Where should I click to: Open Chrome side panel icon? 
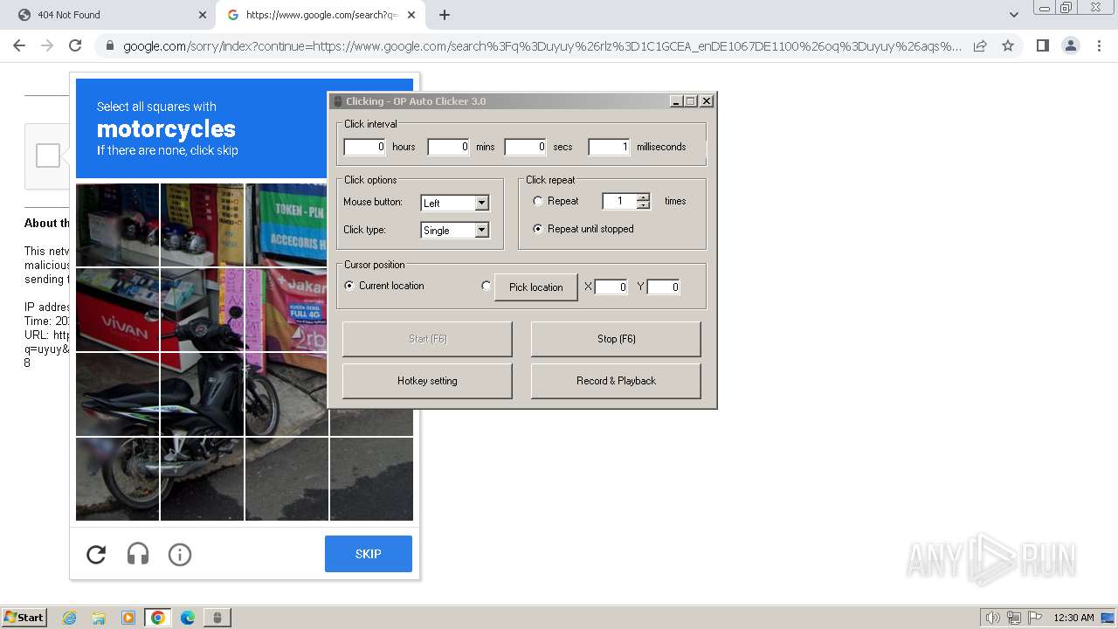click(x=1042, y=45)
